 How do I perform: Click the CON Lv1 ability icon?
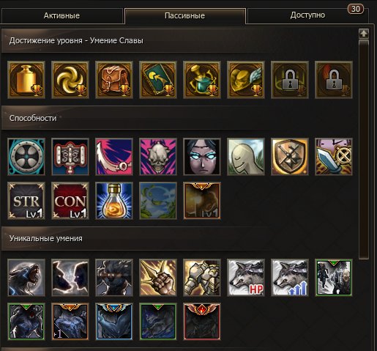(x=70, y=201)
